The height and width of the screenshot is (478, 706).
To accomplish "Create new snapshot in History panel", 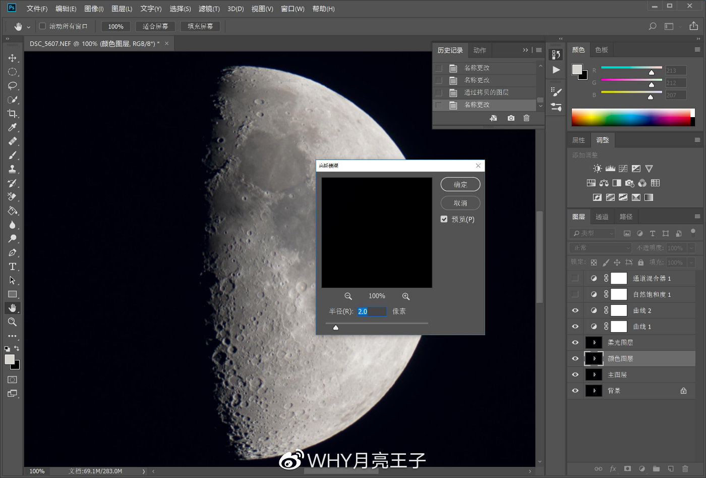I will 511,118.
